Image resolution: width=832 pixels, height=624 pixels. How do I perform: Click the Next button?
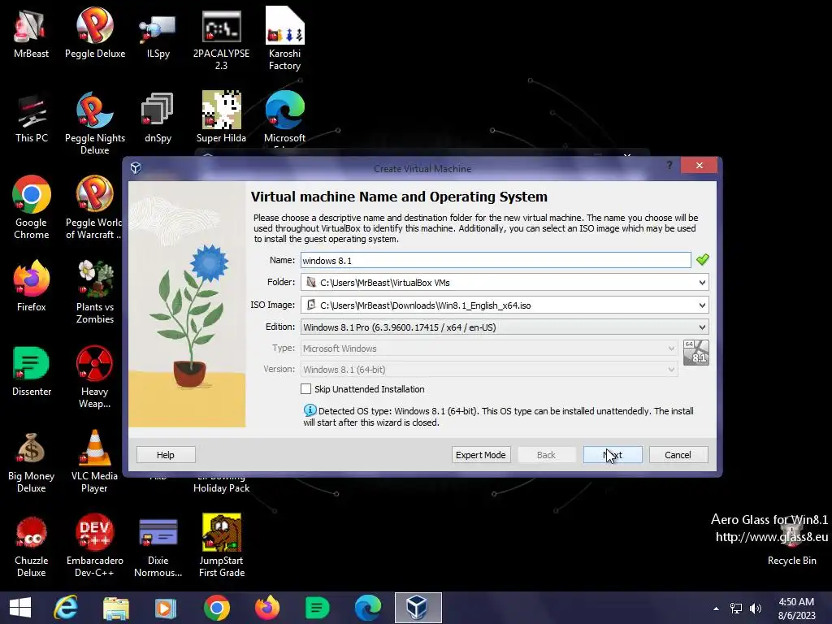(613, 455)
